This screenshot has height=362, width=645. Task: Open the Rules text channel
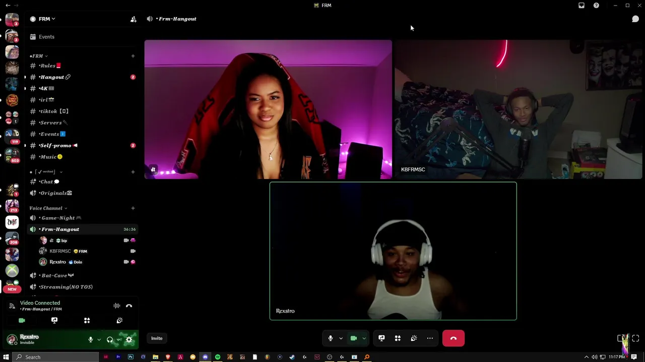[82, 66]
